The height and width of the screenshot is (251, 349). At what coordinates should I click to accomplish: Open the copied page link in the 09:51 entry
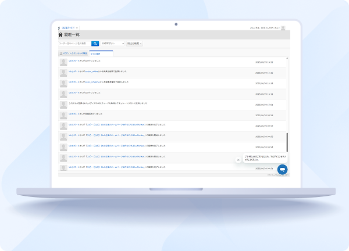(116, 167)
